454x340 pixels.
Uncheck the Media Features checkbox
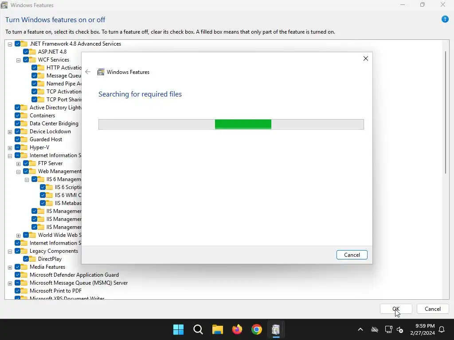[17, 267]
